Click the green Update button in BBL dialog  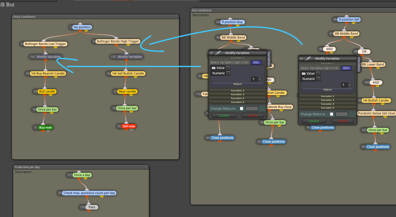pyautogui.click(x=224, y=116)
